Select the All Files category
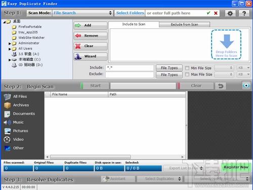The image size is (253, 190). coord(16,96)
